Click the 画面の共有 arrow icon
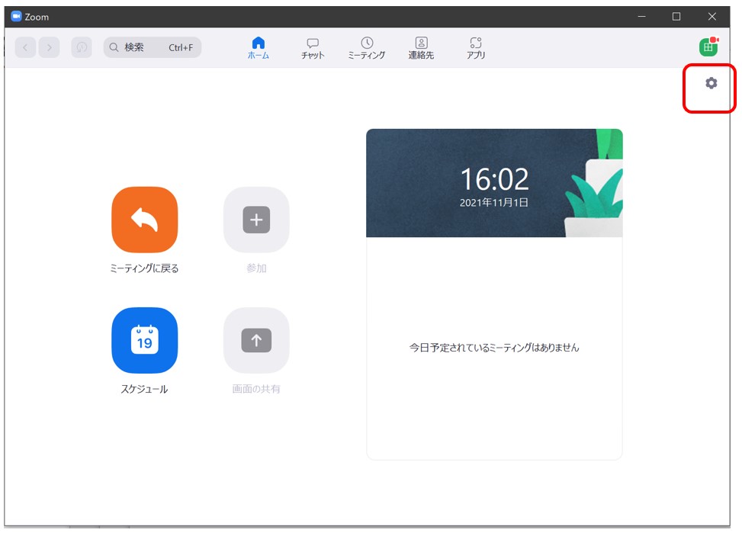This screenshot has height=533, width=742. 256,340
